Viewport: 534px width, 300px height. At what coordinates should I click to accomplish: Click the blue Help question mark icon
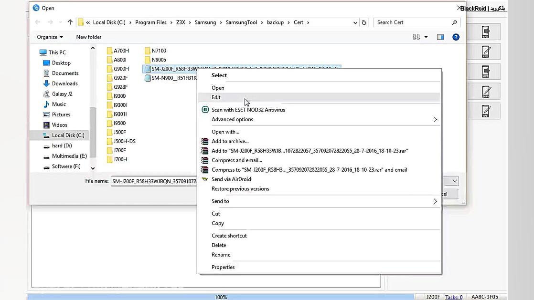pos(456,37)
